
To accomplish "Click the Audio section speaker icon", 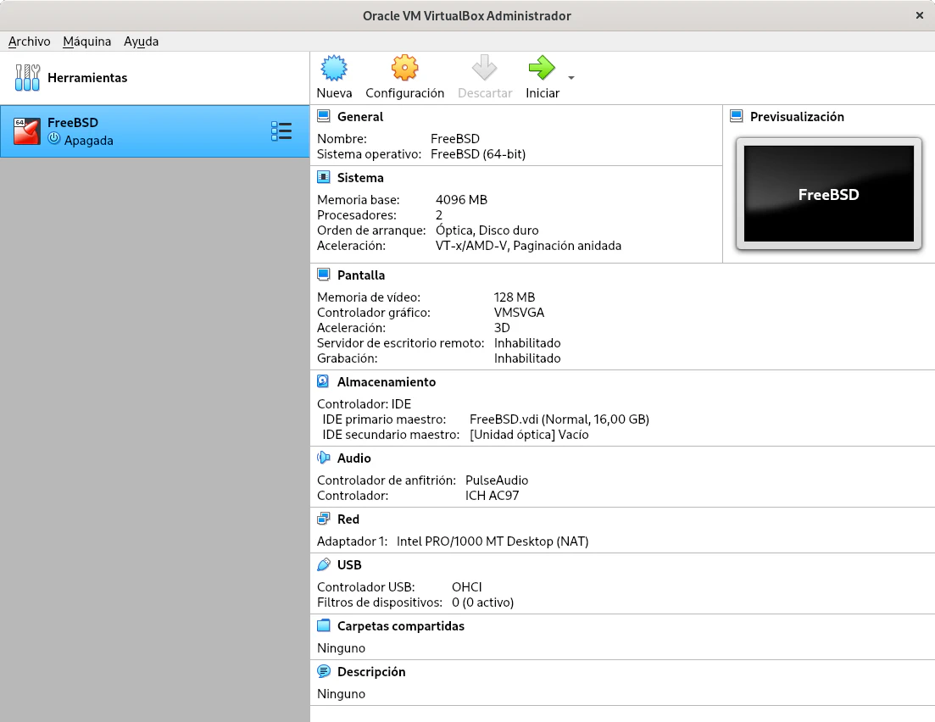I will click(x=323, y=458).
